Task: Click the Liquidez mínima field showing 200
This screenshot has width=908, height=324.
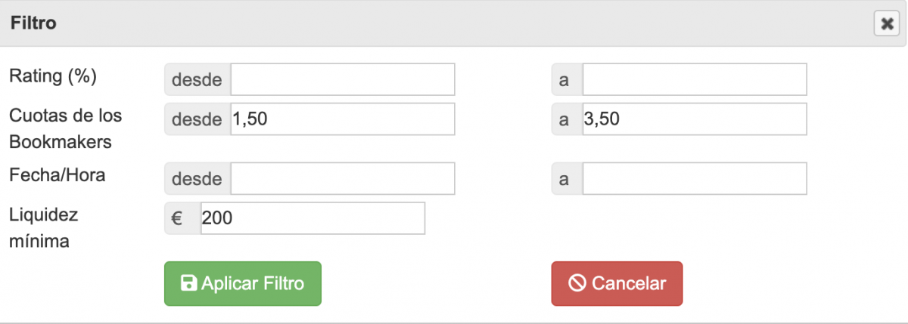Action: (x=313, y=218)
